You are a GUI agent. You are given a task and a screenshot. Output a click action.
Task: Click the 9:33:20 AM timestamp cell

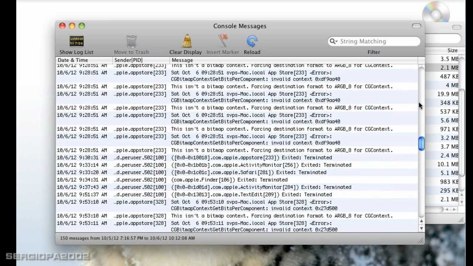82,173
